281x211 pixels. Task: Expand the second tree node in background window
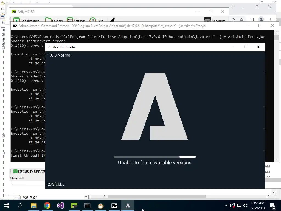pos(3,34)
